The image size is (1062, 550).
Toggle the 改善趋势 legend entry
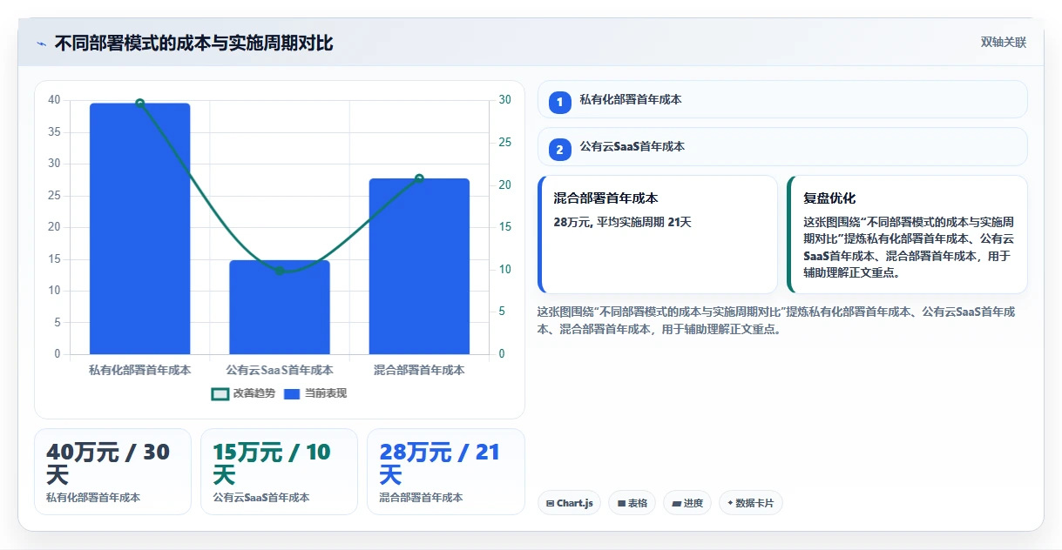(244, 393)
